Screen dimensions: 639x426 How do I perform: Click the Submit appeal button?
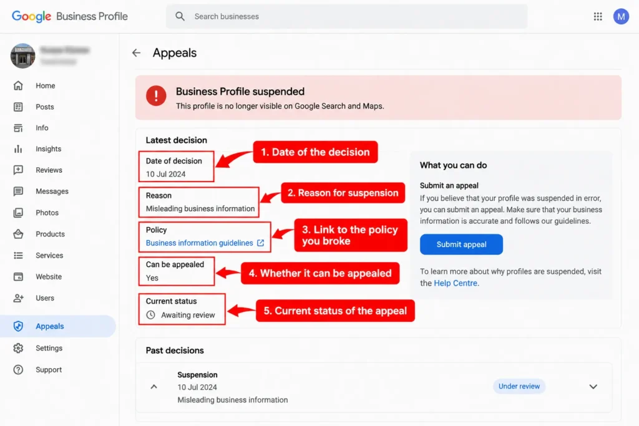[x=461, y=244]
